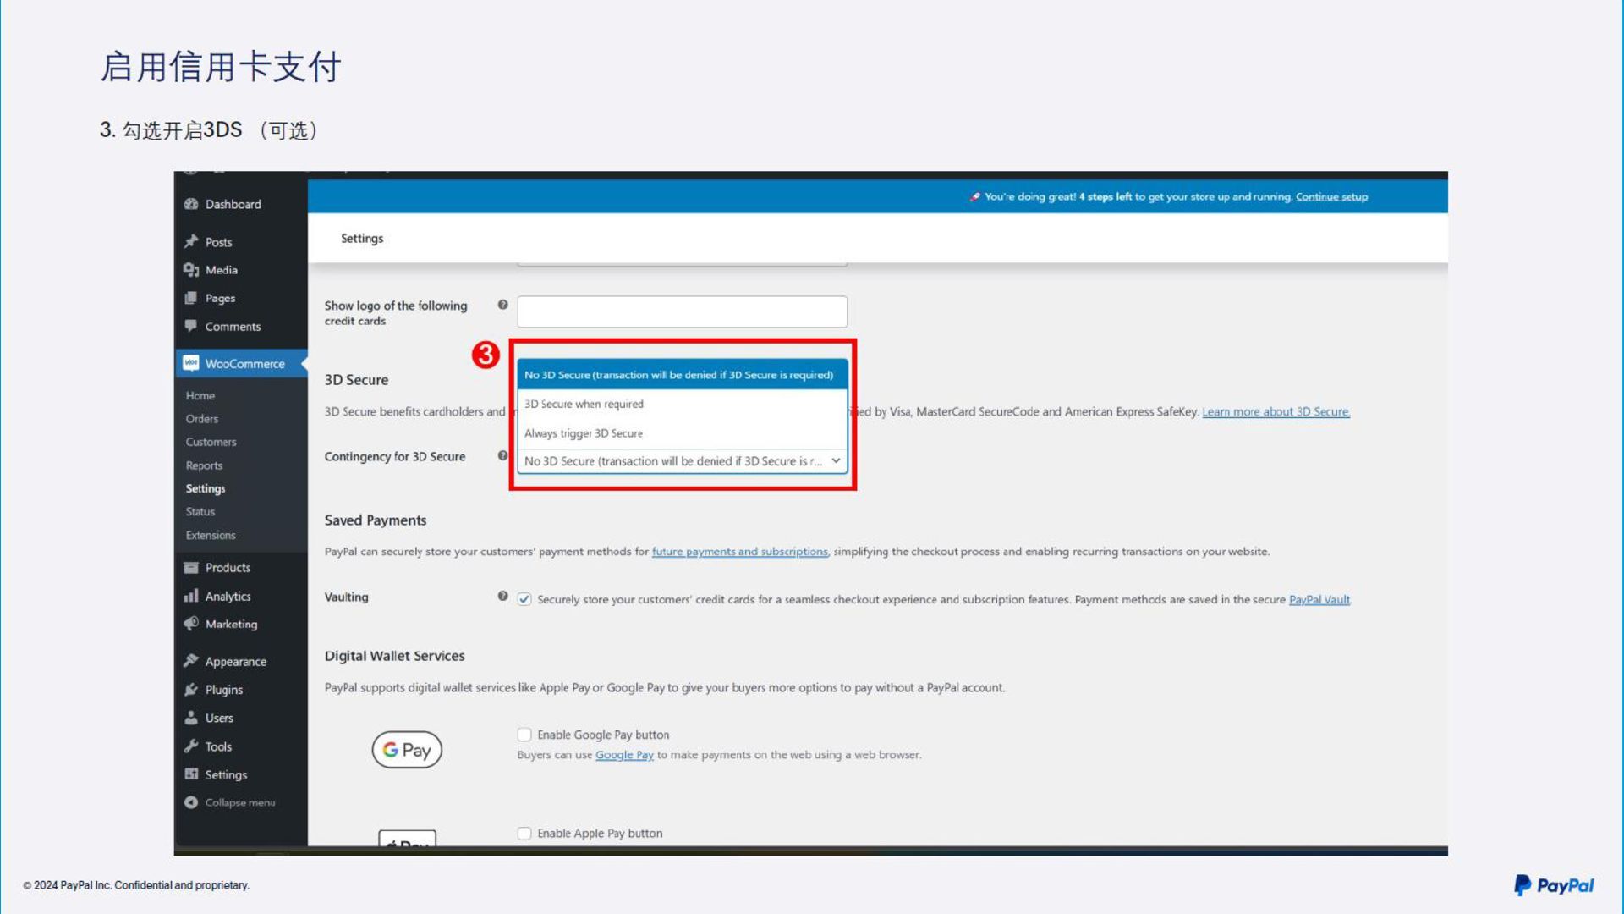Select 3D Secure when required option
1624x914 pixels.
682,404
